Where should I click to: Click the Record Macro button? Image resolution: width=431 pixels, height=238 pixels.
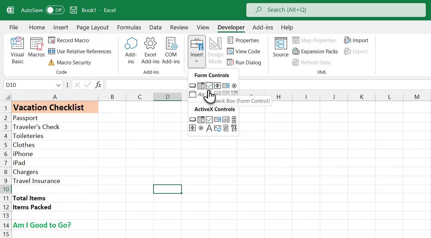69,40
